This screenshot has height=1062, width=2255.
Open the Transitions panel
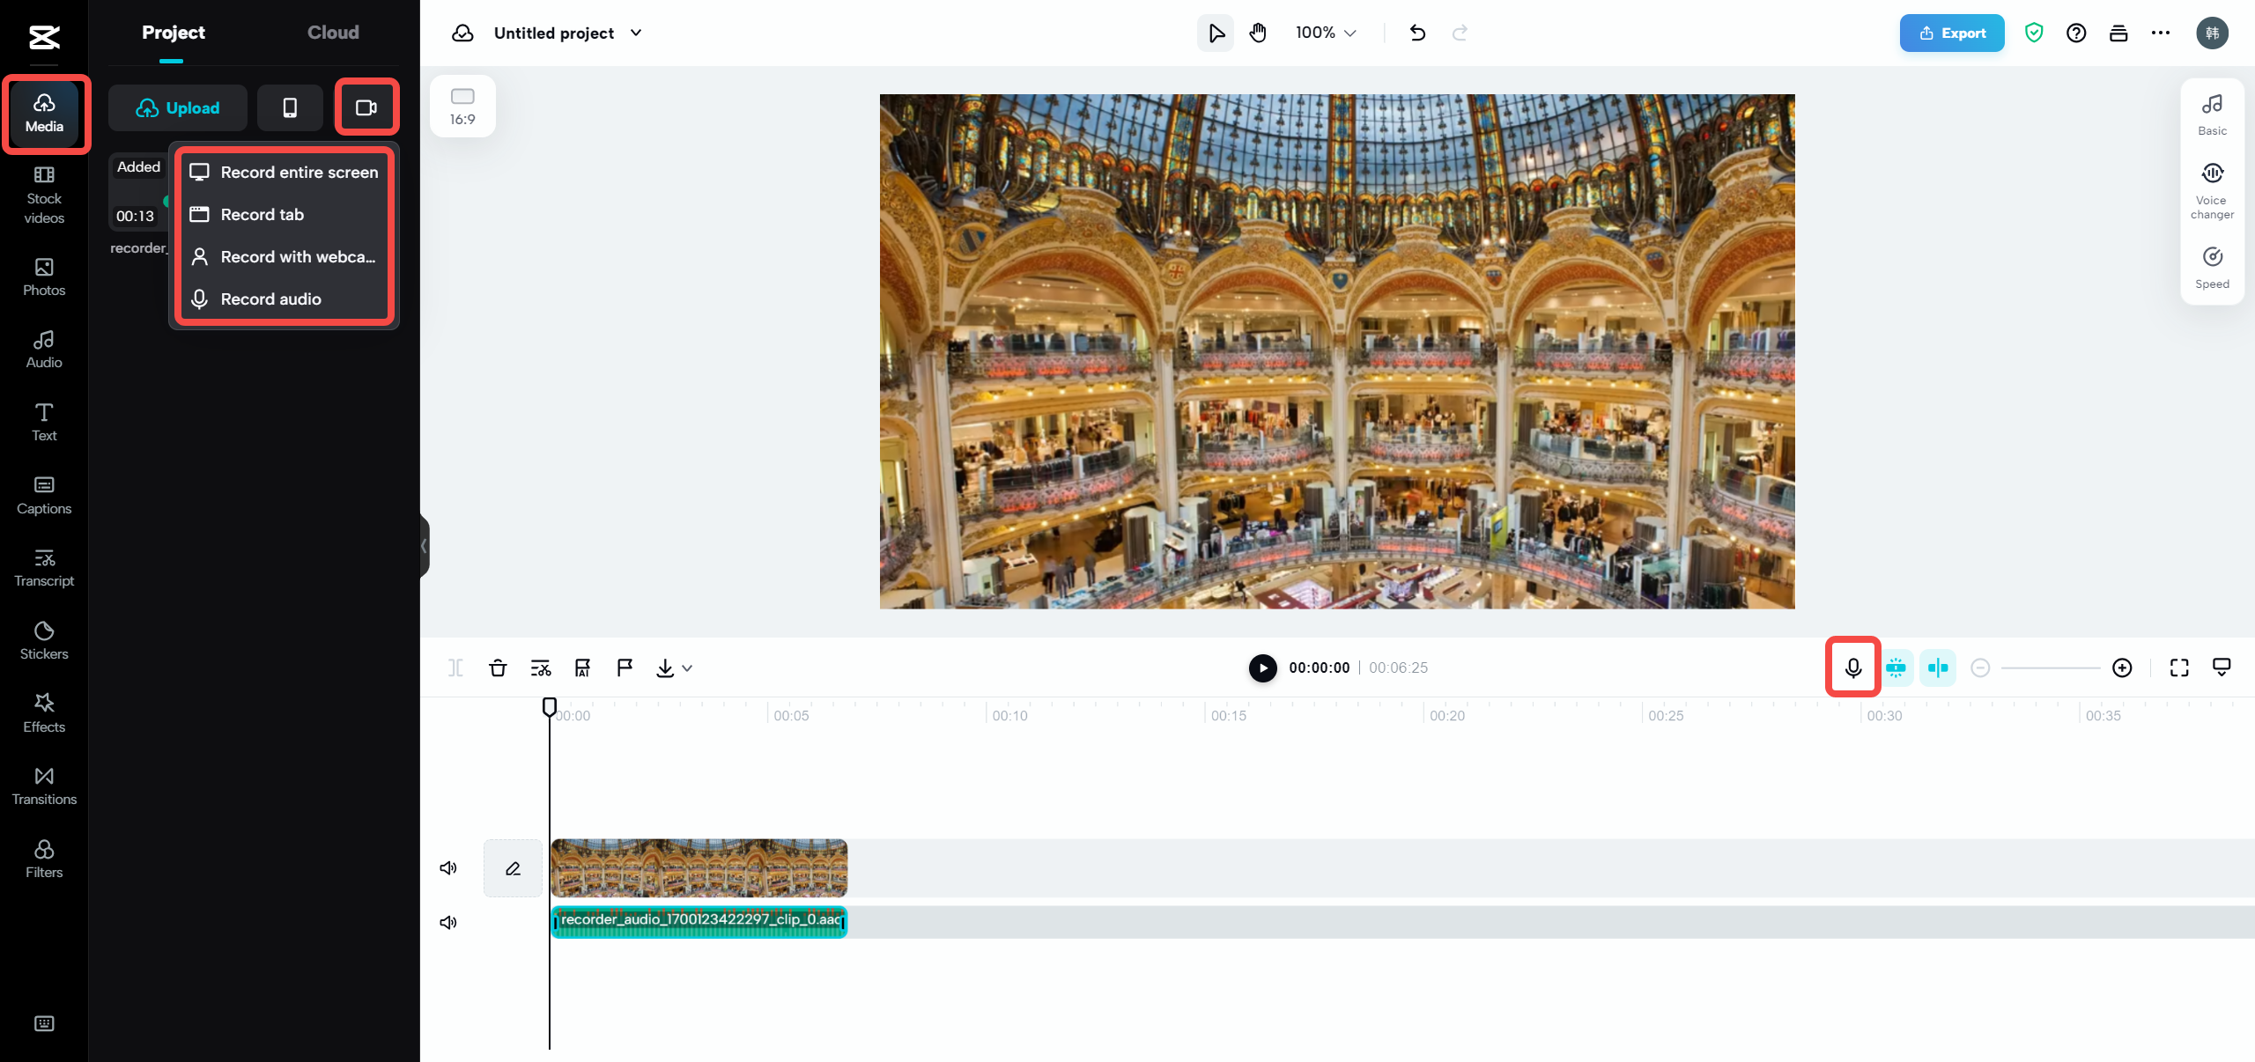point(44,785)
